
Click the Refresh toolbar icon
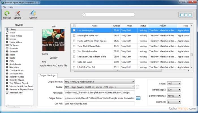pyautogui.click(x=7, y=13)
